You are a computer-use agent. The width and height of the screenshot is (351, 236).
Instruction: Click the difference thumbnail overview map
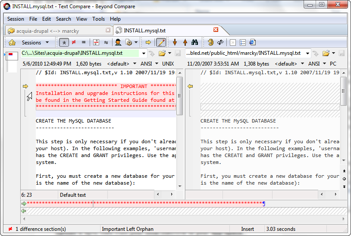[x=12, y=62]
